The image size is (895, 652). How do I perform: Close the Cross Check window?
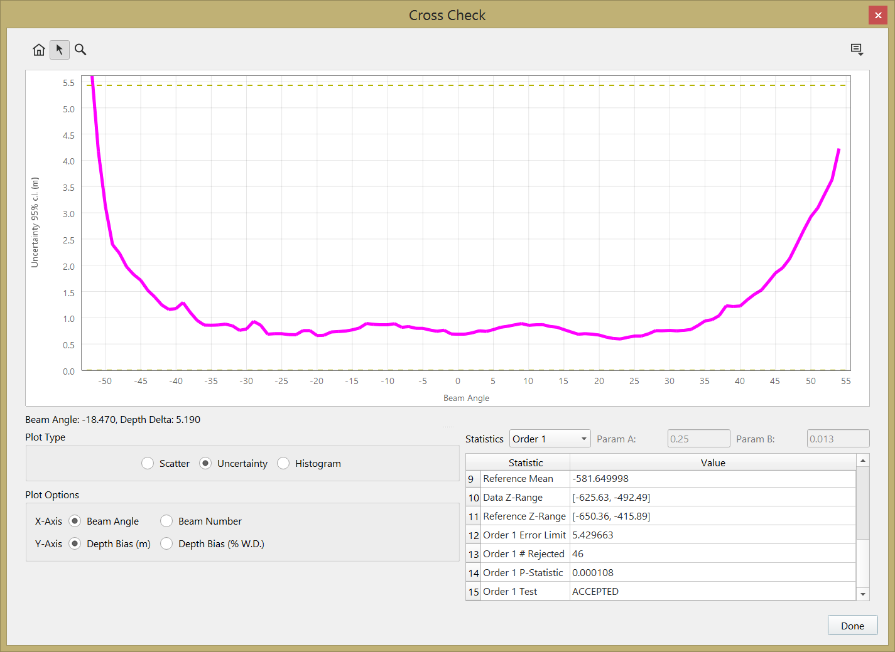tap(877, 15)
